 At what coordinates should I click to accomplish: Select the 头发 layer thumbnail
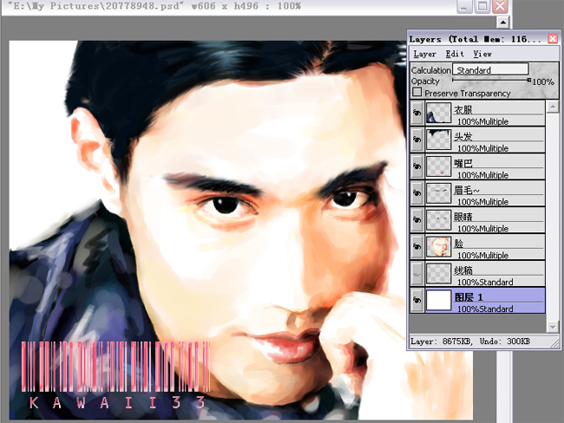[438, 140]
